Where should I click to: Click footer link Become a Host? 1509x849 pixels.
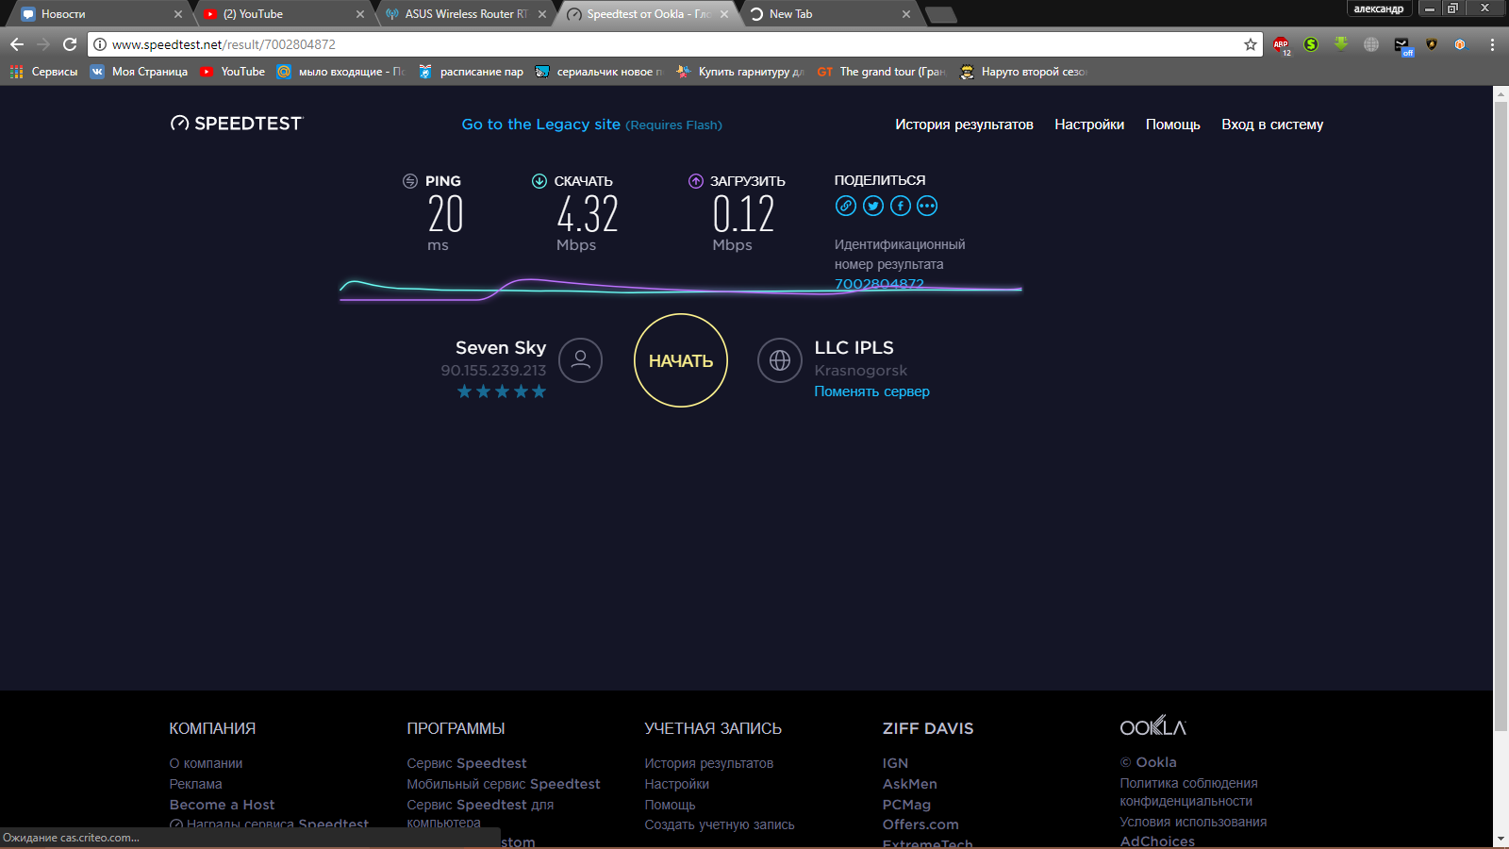point(222,805)
